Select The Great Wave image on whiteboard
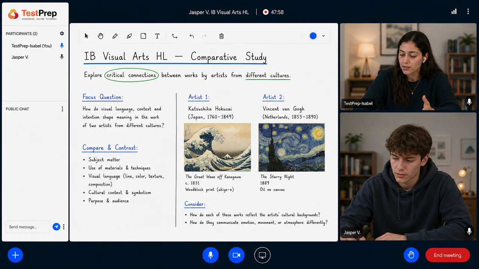The height and width of the screenshot is (269, 479). coord(217,147)
